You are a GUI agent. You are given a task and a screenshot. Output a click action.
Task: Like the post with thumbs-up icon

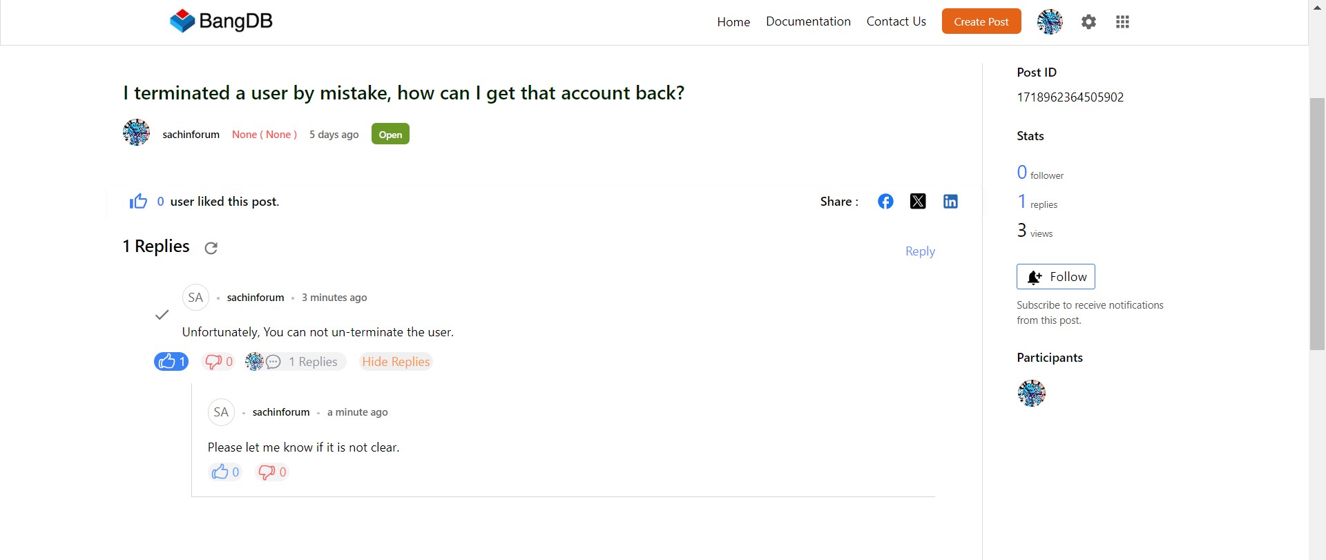[138, 201]
